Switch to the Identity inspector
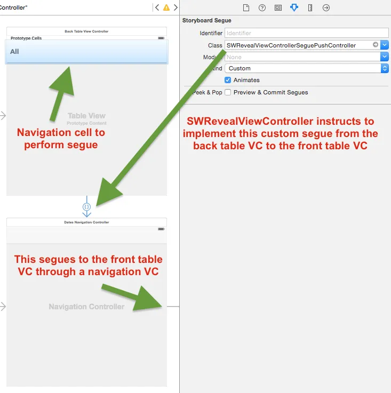 point(278,8)
